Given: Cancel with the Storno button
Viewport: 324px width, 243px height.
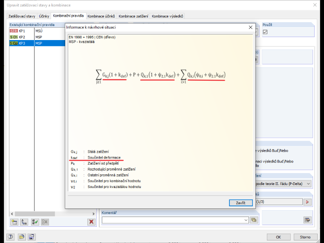Looking at the screenshot, I should 305,237.
